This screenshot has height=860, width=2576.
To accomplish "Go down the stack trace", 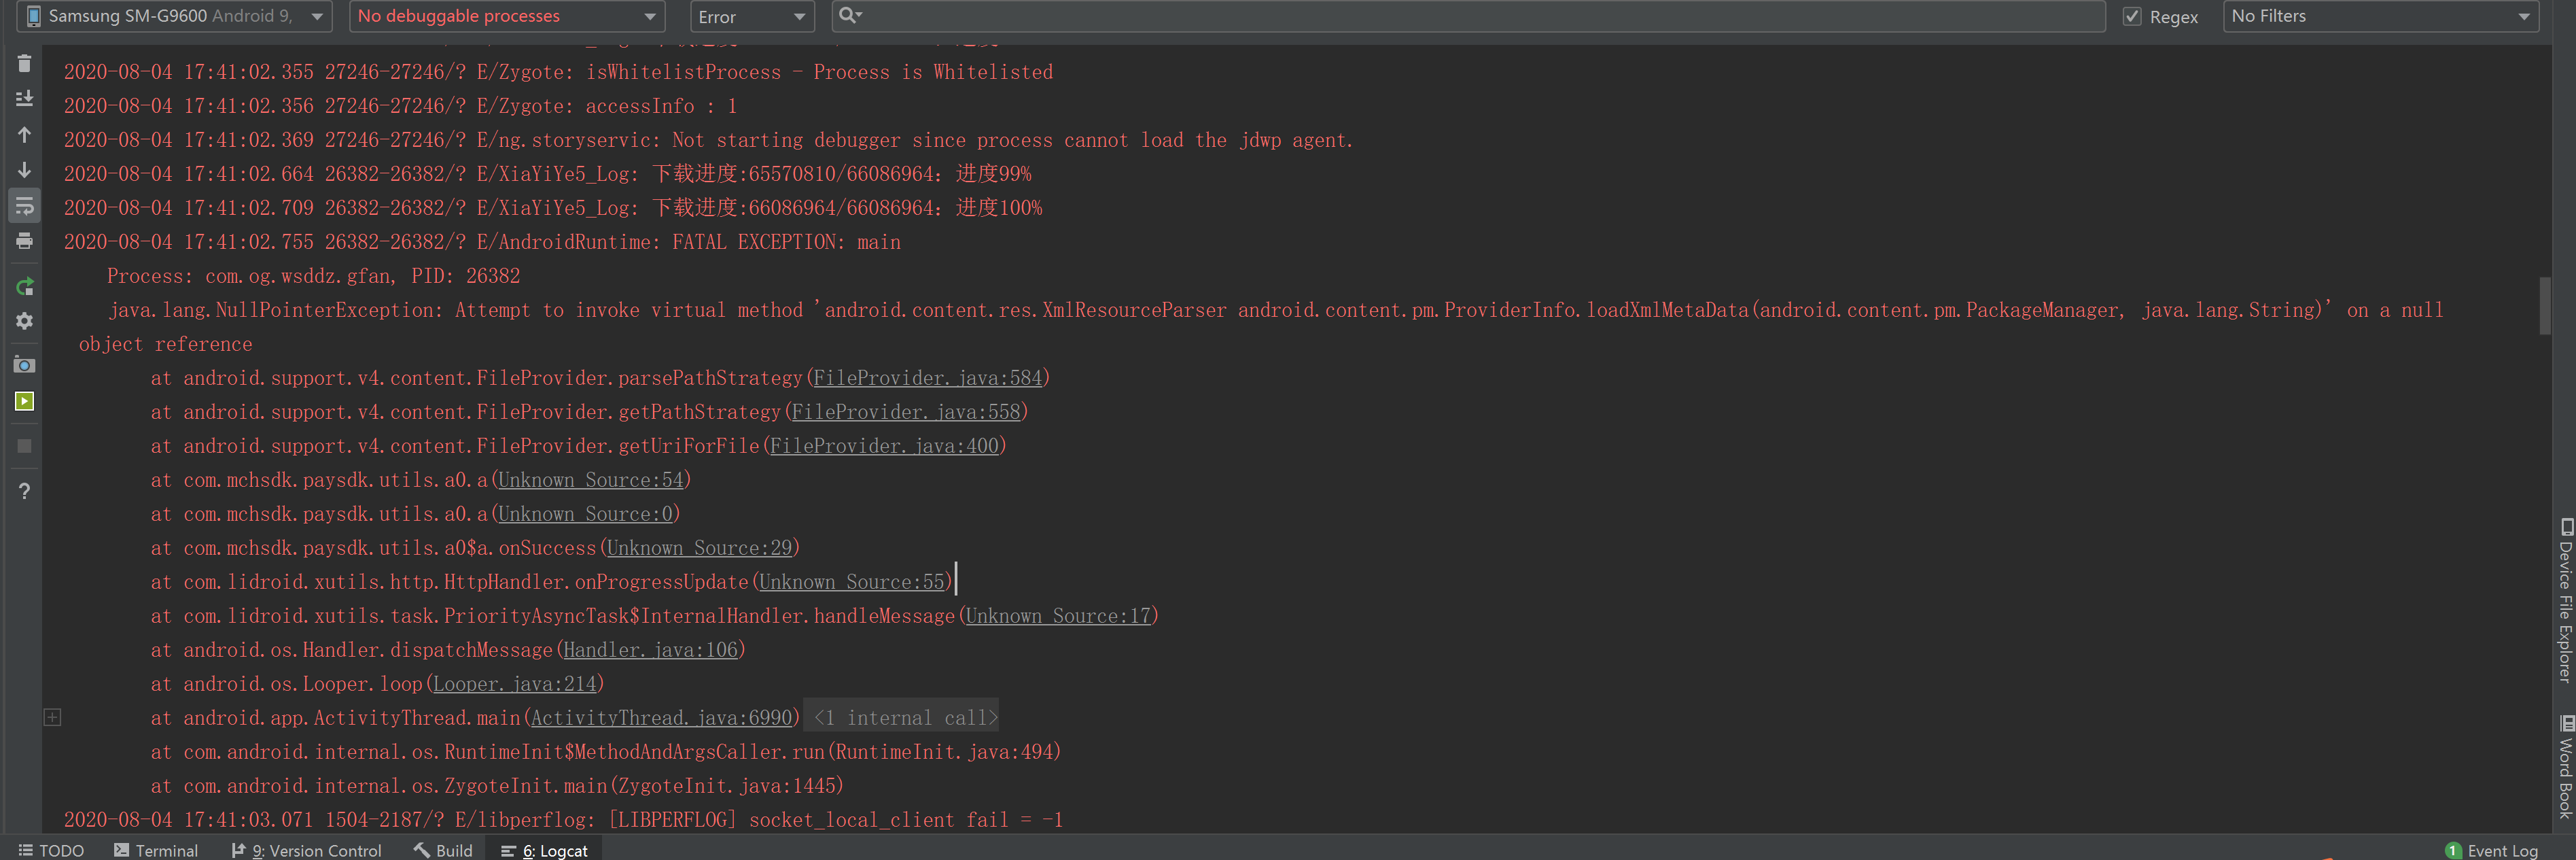I will pyautogui.click(x=24, y=170).
